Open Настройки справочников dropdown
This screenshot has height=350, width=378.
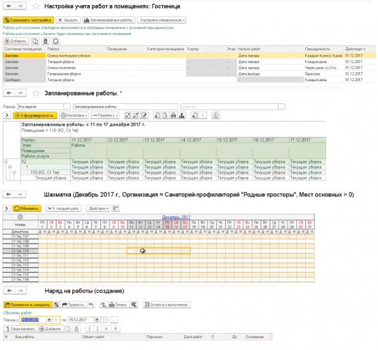(161, 20)
